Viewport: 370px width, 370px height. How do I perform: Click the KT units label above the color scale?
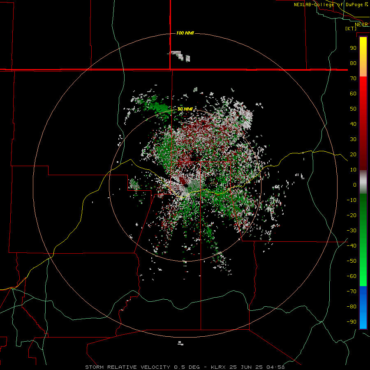pyautogui.click(x=351, y=28)
